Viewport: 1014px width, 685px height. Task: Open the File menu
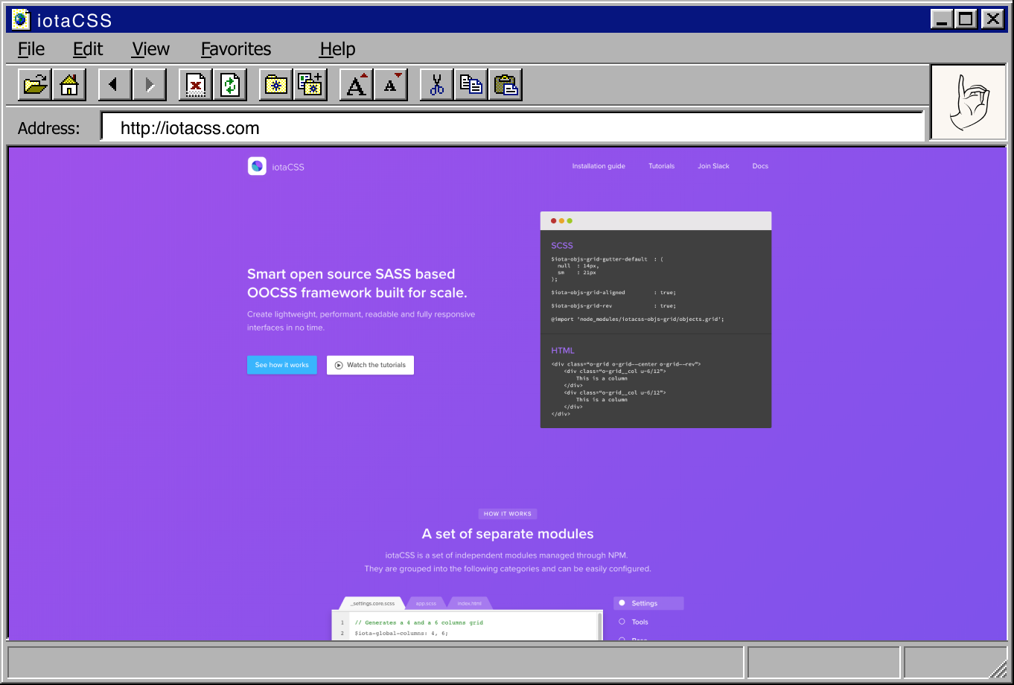pos(31,49)
